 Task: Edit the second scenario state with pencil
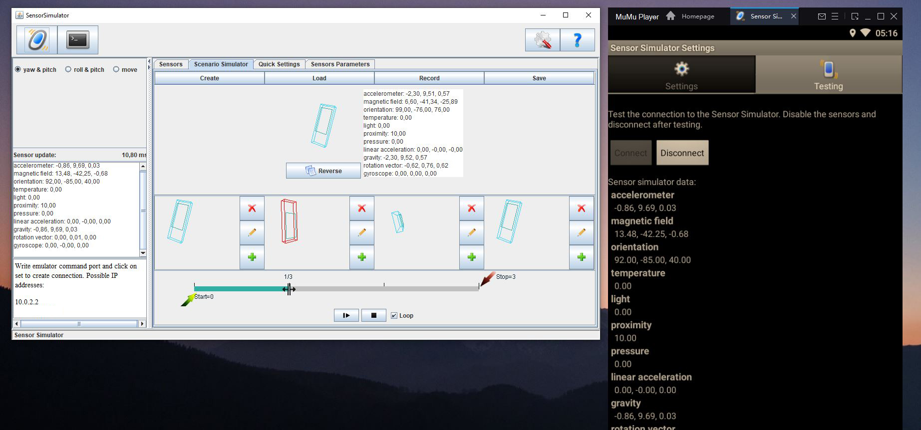[x=362, y=232]
